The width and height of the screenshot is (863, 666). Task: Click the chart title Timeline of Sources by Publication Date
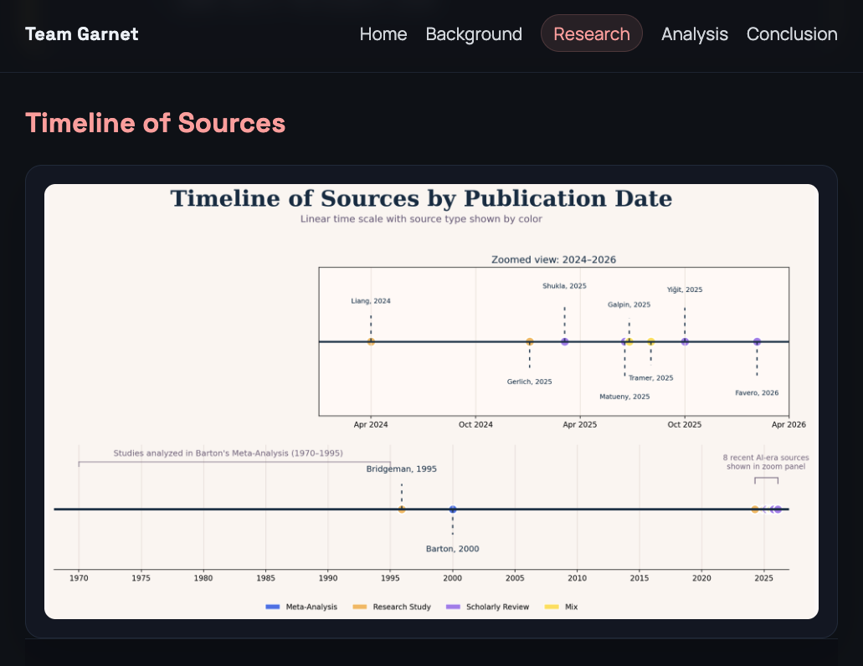pyautogui.click(x=421, y=198)
